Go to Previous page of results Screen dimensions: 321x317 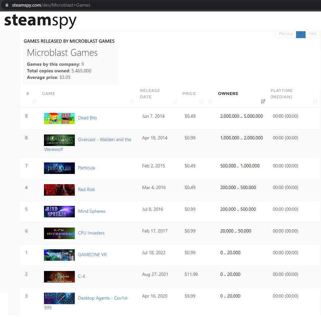pos(286,34)
